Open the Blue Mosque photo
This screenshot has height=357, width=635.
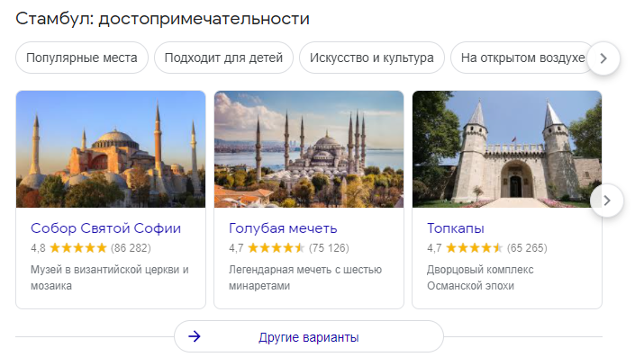(309, 149)
